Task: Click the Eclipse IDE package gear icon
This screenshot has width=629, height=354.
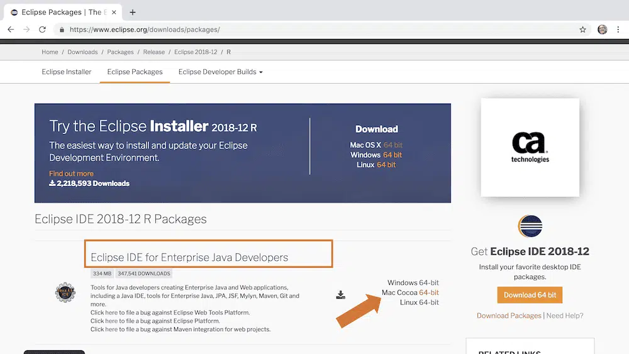Action: click(x=65, y=292)
